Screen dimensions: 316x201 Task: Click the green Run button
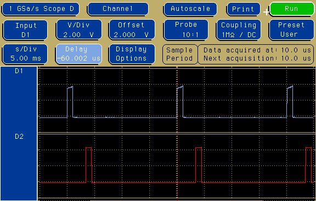point(292,9)
